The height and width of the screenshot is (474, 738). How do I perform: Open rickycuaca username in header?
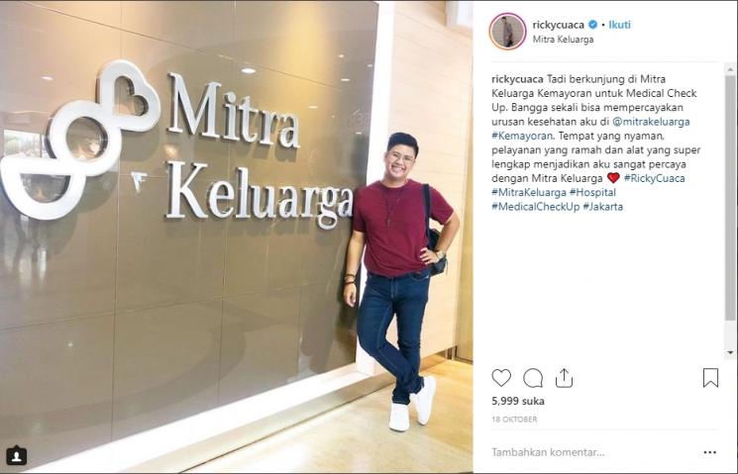click(559, 25)
